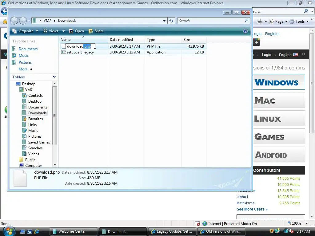
Task: Sort files by the Type column
Action: click(x=163, y=40)
